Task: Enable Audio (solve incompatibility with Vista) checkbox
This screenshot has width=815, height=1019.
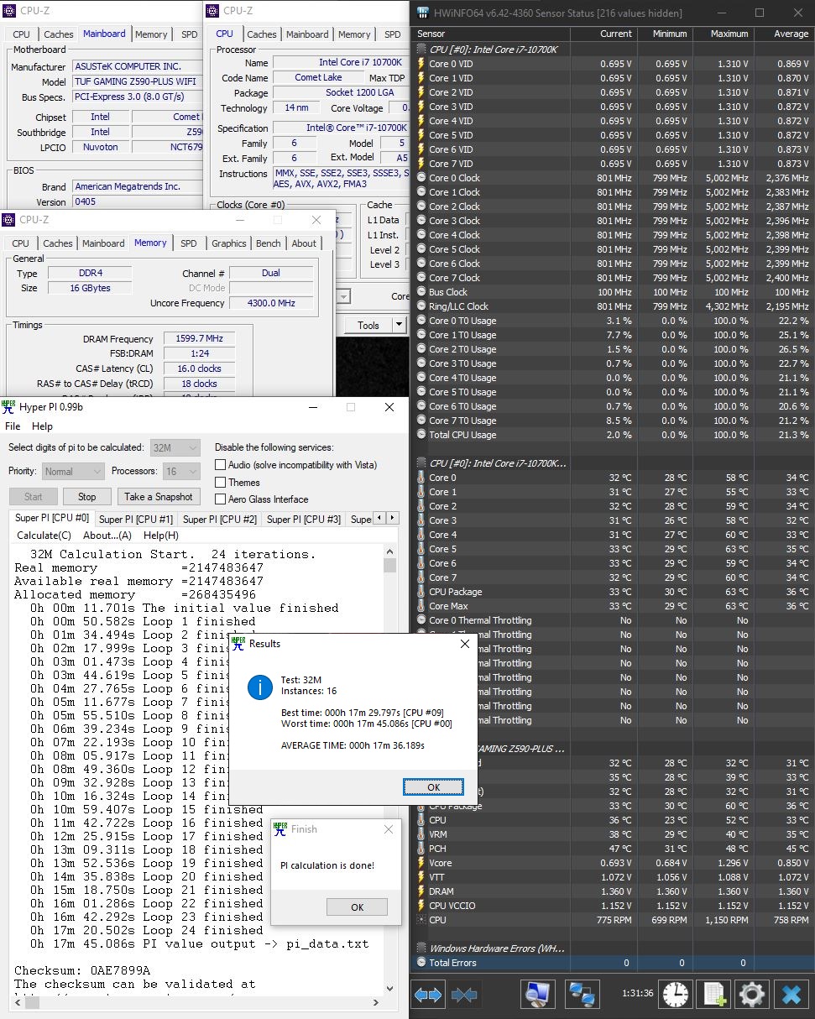Action: pyautogui.click(x=221, y=465)
